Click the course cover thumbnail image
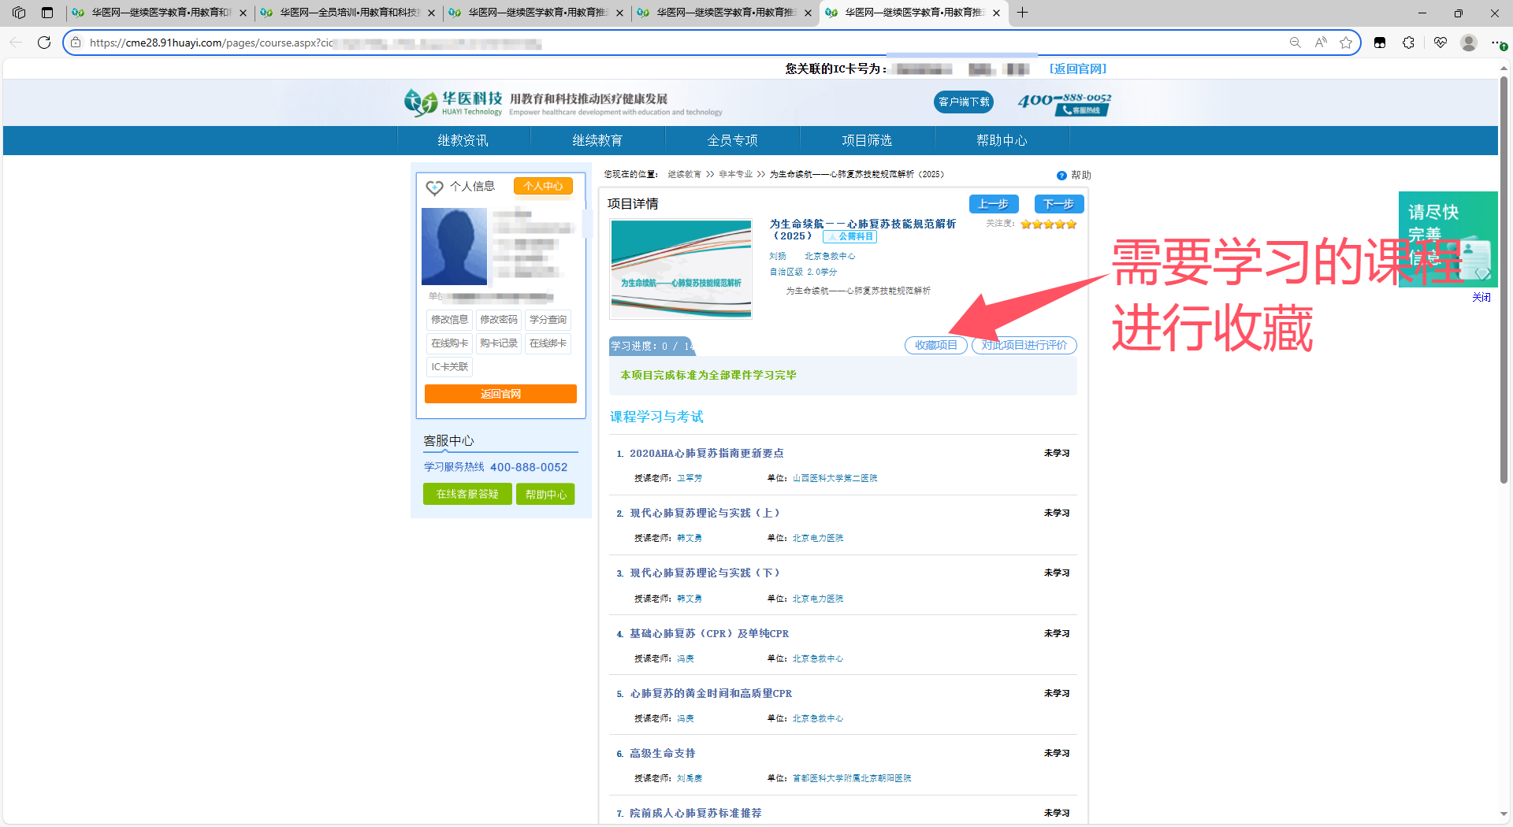 click(681, 269)
